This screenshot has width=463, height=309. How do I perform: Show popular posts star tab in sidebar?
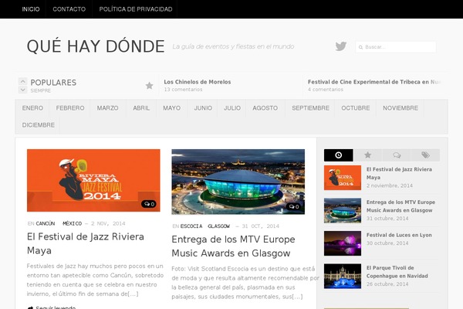(x=367, y=155)
